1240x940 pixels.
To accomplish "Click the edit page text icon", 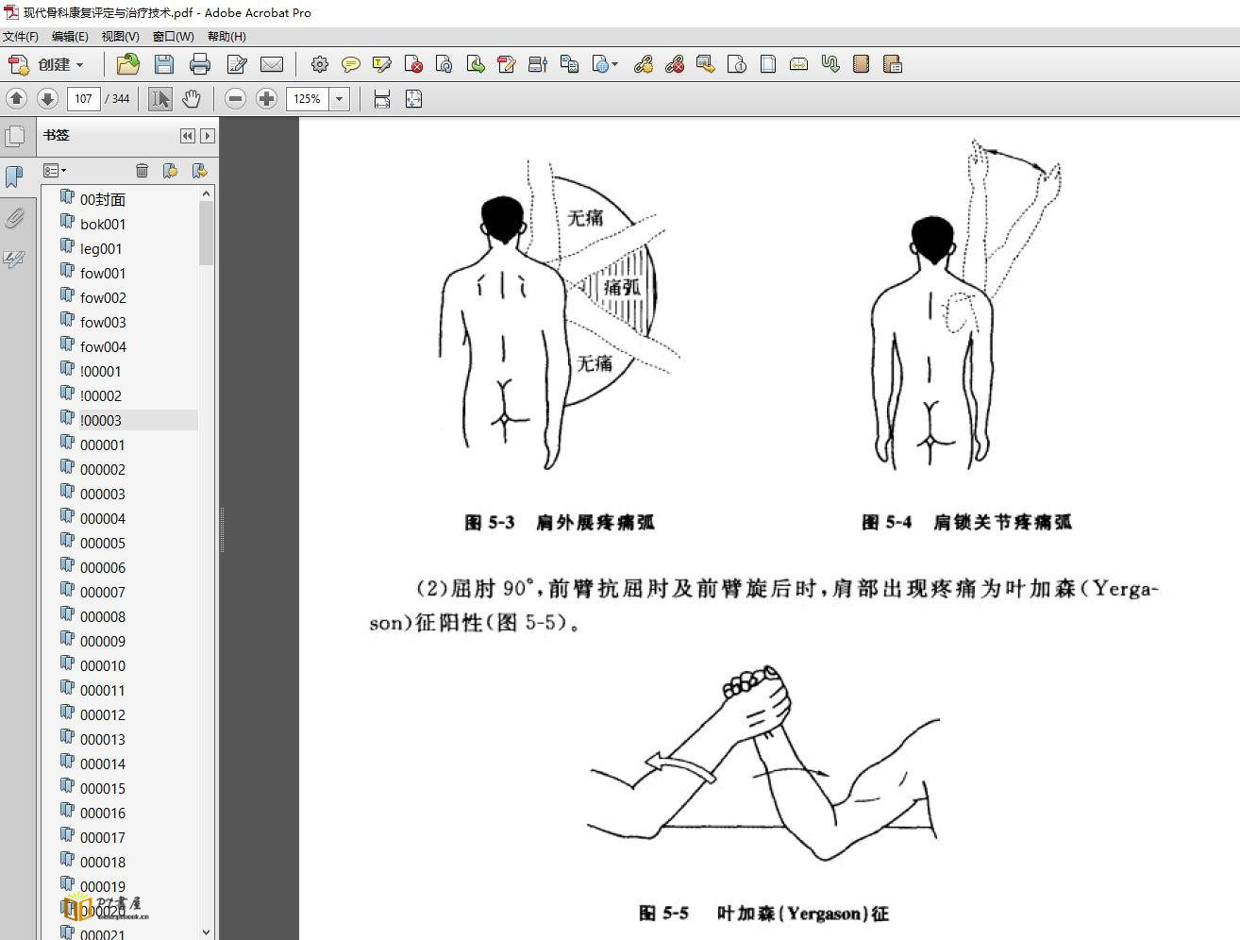I will tap(507, 64).
